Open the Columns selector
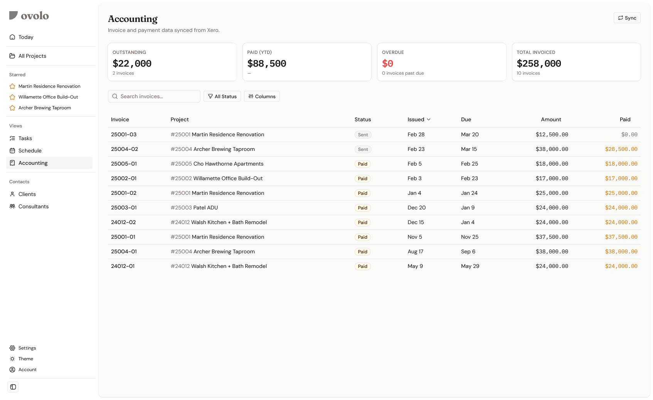 262,96
